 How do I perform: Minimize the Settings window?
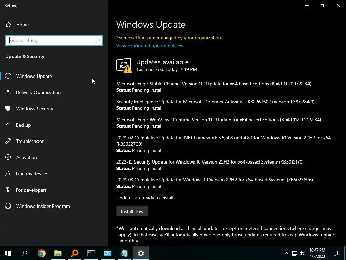(307, 5)
